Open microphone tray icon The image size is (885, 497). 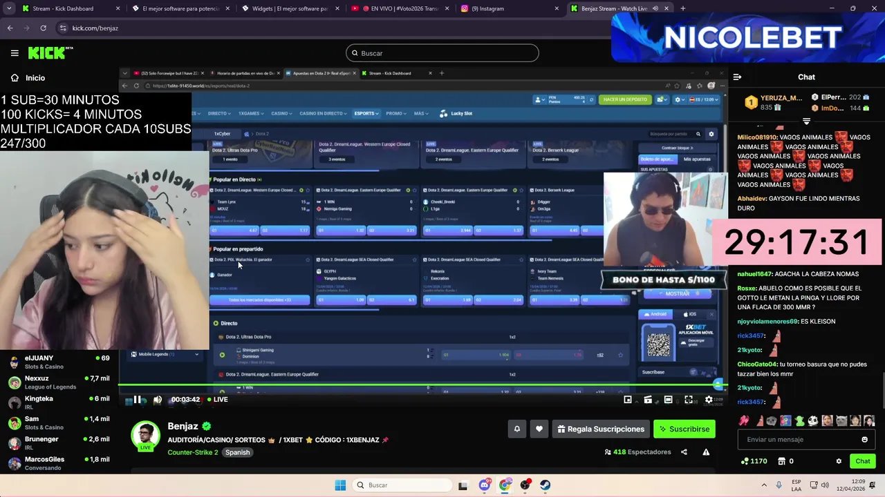(779, 485)
